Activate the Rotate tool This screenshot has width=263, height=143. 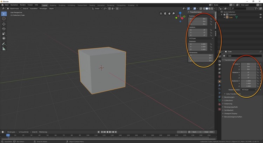tap(4, 29)
